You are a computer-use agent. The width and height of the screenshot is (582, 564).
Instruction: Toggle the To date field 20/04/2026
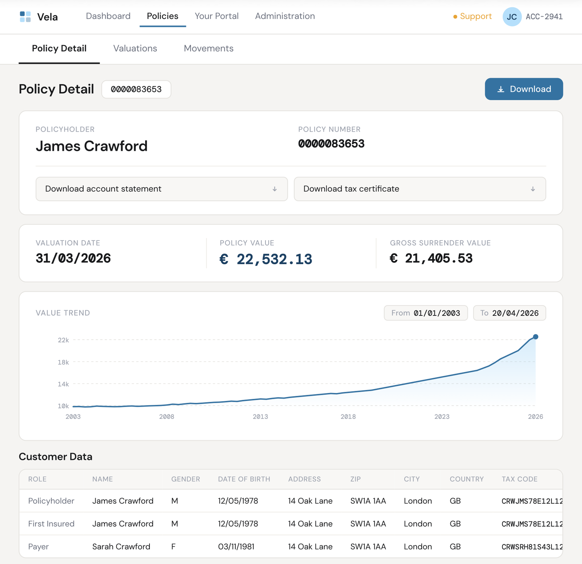pyautogui.click(x=509, y=313)
